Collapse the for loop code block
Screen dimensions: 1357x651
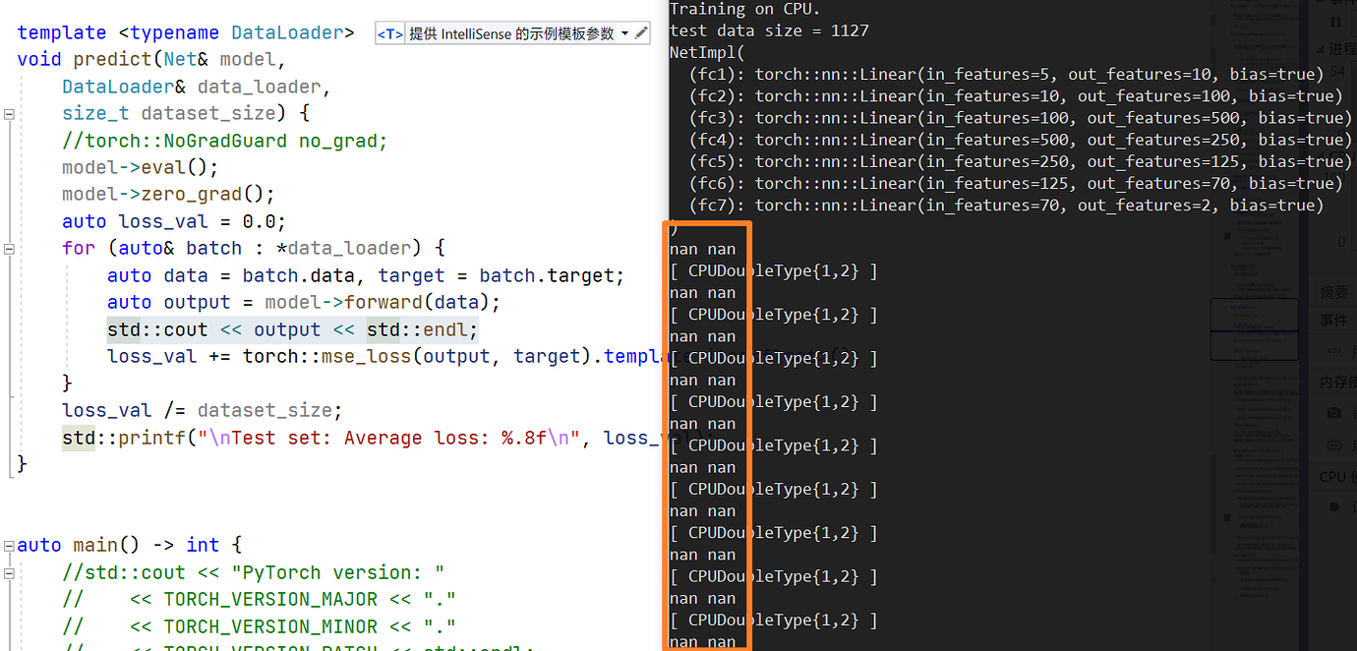click(x=8, y=248)
